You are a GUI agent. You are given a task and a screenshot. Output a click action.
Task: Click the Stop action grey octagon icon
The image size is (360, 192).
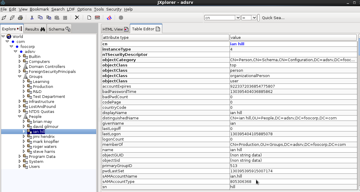121,18
